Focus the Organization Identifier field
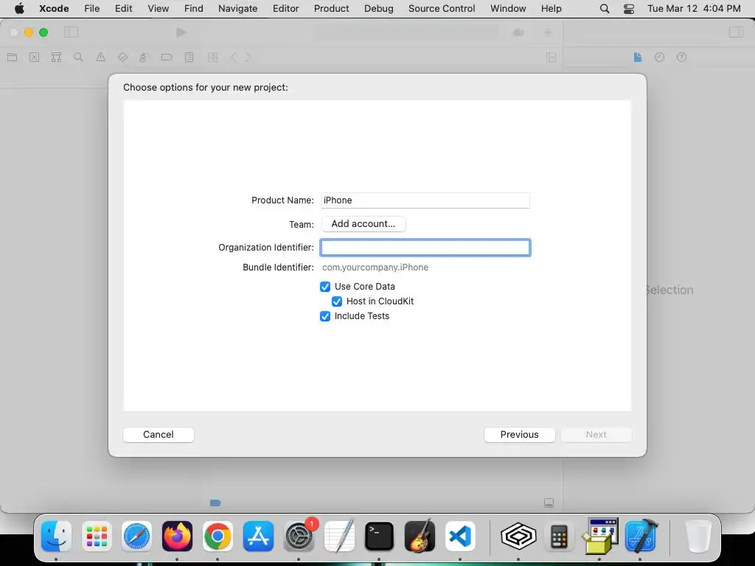The image size is (755, 566). (425, 248)
